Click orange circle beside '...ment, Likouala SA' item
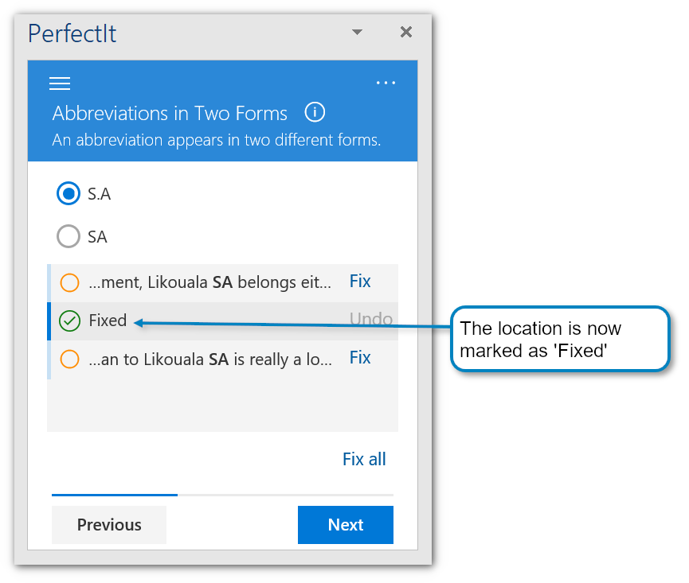Image resolution: width=689 pixels, height=583 pixels. 70,282
